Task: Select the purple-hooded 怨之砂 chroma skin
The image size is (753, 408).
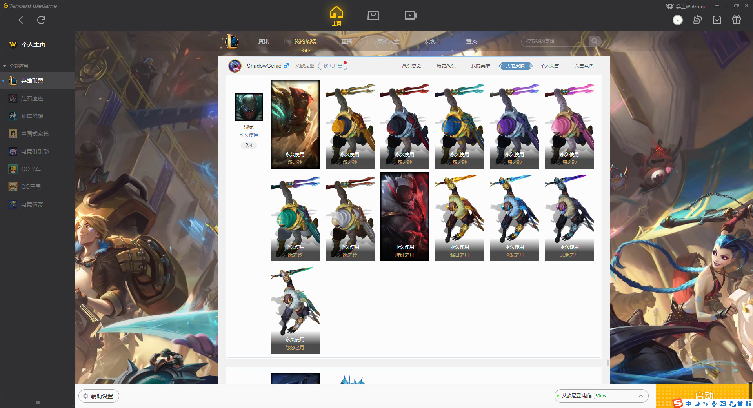Action: 515,124
